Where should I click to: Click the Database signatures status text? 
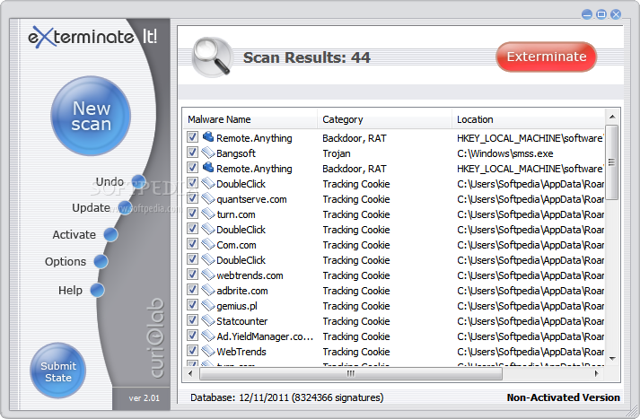click(x=287, y=397)
